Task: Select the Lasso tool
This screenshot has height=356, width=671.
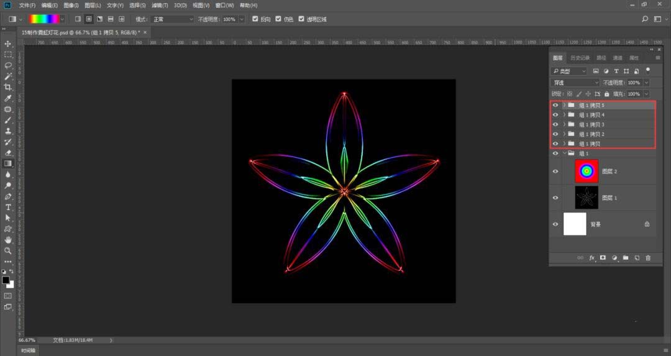Action: point(7,65)
